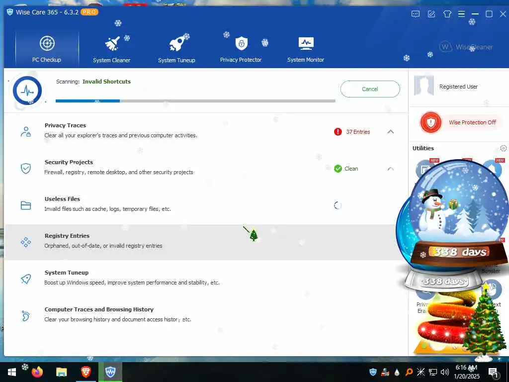509x382 pixels.
Task: Open File Explorer from the taskbar
Action: [x=61, y=372]
